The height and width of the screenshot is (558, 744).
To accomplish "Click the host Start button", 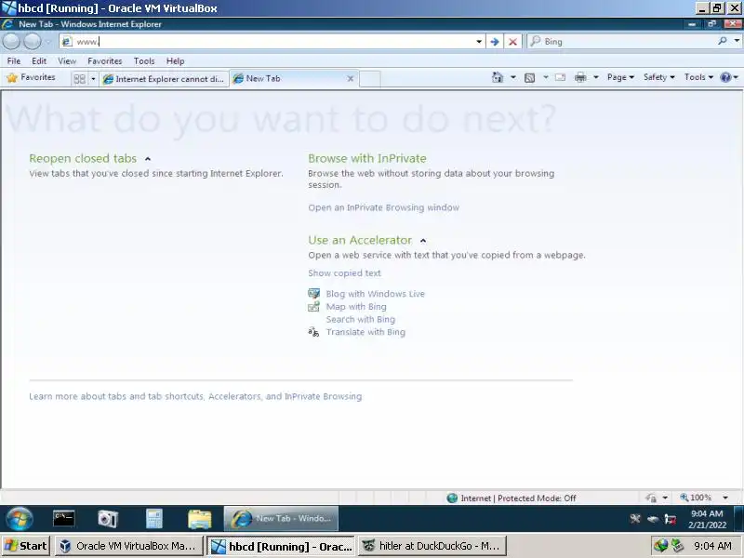I will coord(26,546).
